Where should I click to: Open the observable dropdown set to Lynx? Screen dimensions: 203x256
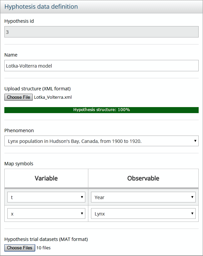(143, 214)
